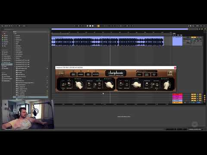
Task: Start playback with the transport Play button
Action: pos(88,26)
